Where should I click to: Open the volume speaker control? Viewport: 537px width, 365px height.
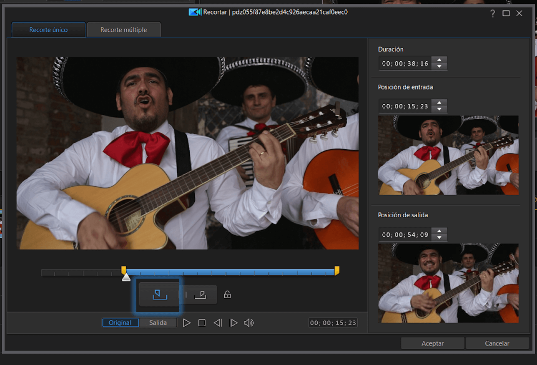[x=249, y=323]
